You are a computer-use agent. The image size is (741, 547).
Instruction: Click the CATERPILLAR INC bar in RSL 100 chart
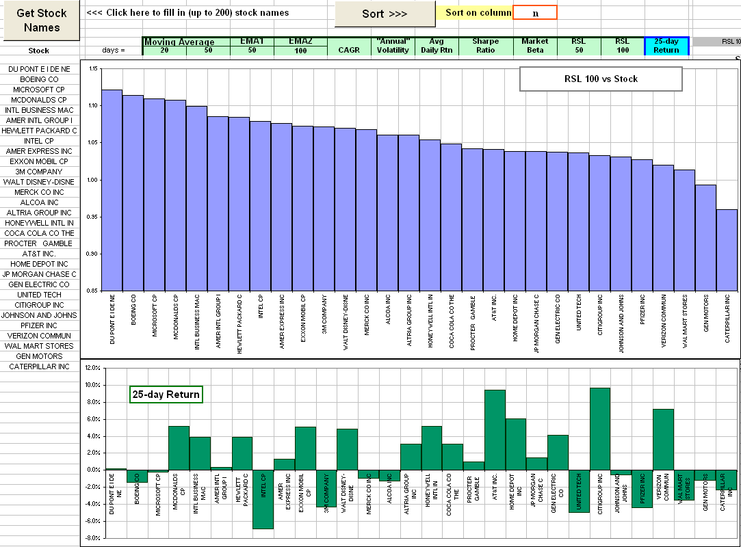(x=727, y=250)
